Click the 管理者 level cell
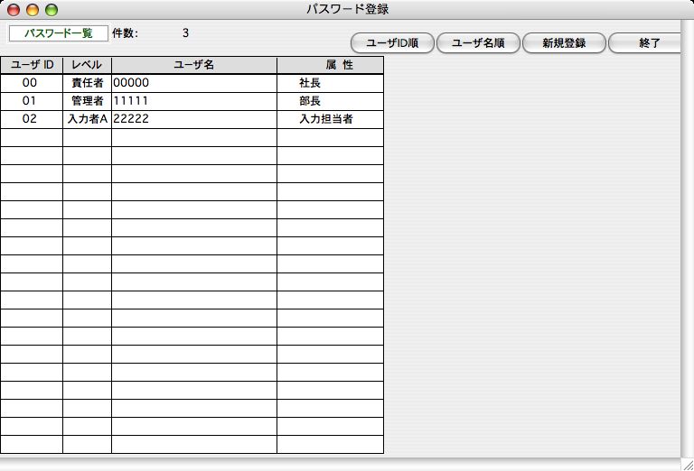The width and height of the screenshot is (694, 471). (87, 101)
